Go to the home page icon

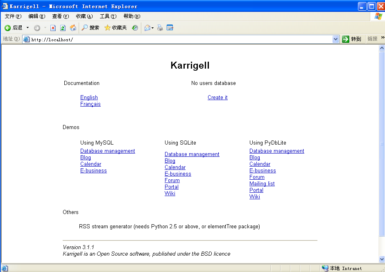pos(73,28)
